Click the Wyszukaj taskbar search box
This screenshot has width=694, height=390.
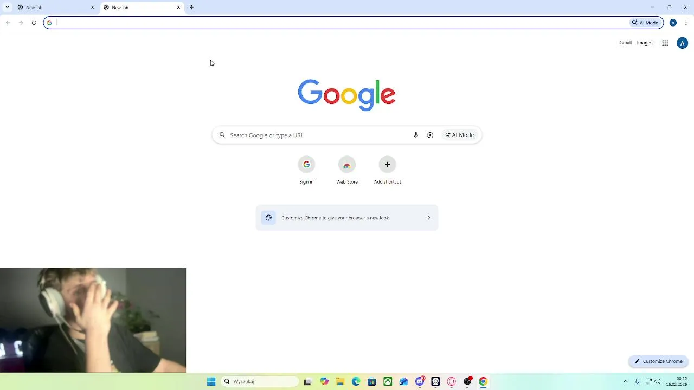(x=260, y=381)
